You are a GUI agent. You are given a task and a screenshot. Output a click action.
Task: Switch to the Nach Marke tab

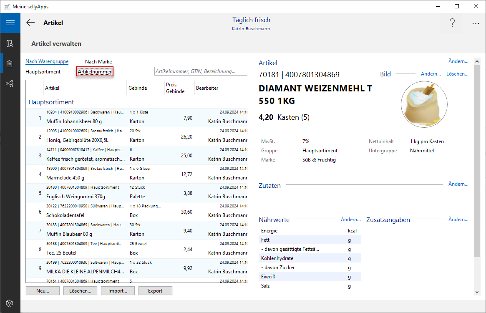click(x=98, y=62)
